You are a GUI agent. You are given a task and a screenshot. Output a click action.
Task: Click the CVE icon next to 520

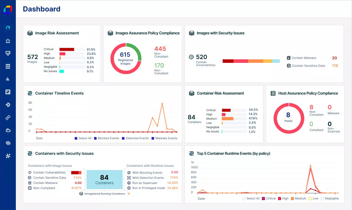tap(191, 57)
